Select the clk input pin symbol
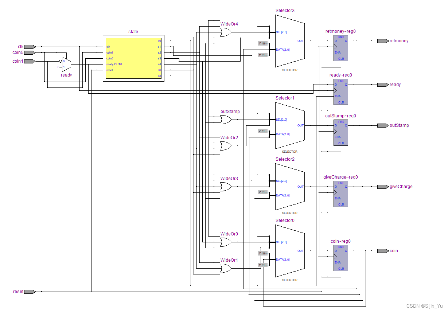The height and width of the screenshot is (312, 448). click(30, 47)
